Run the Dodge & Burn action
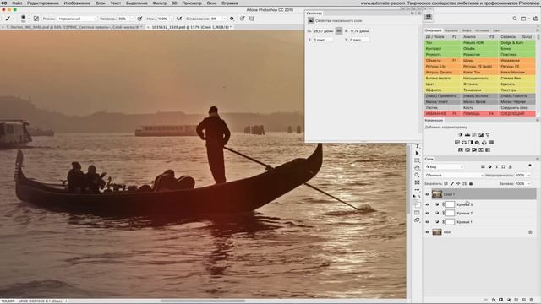This screenshot has height=304, width=541. pyautogui.click(x=516, y=43)
